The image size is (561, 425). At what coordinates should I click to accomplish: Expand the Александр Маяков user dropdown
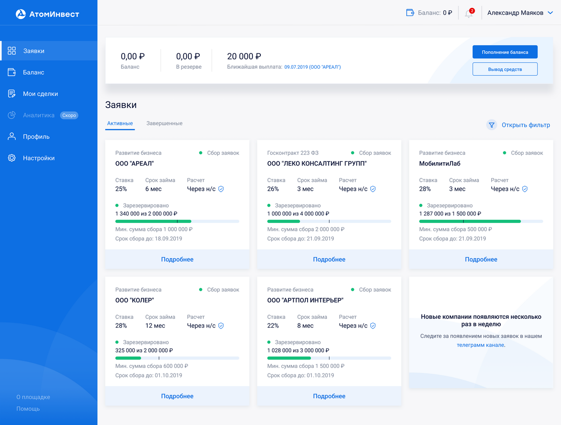[x=520, y=13]
